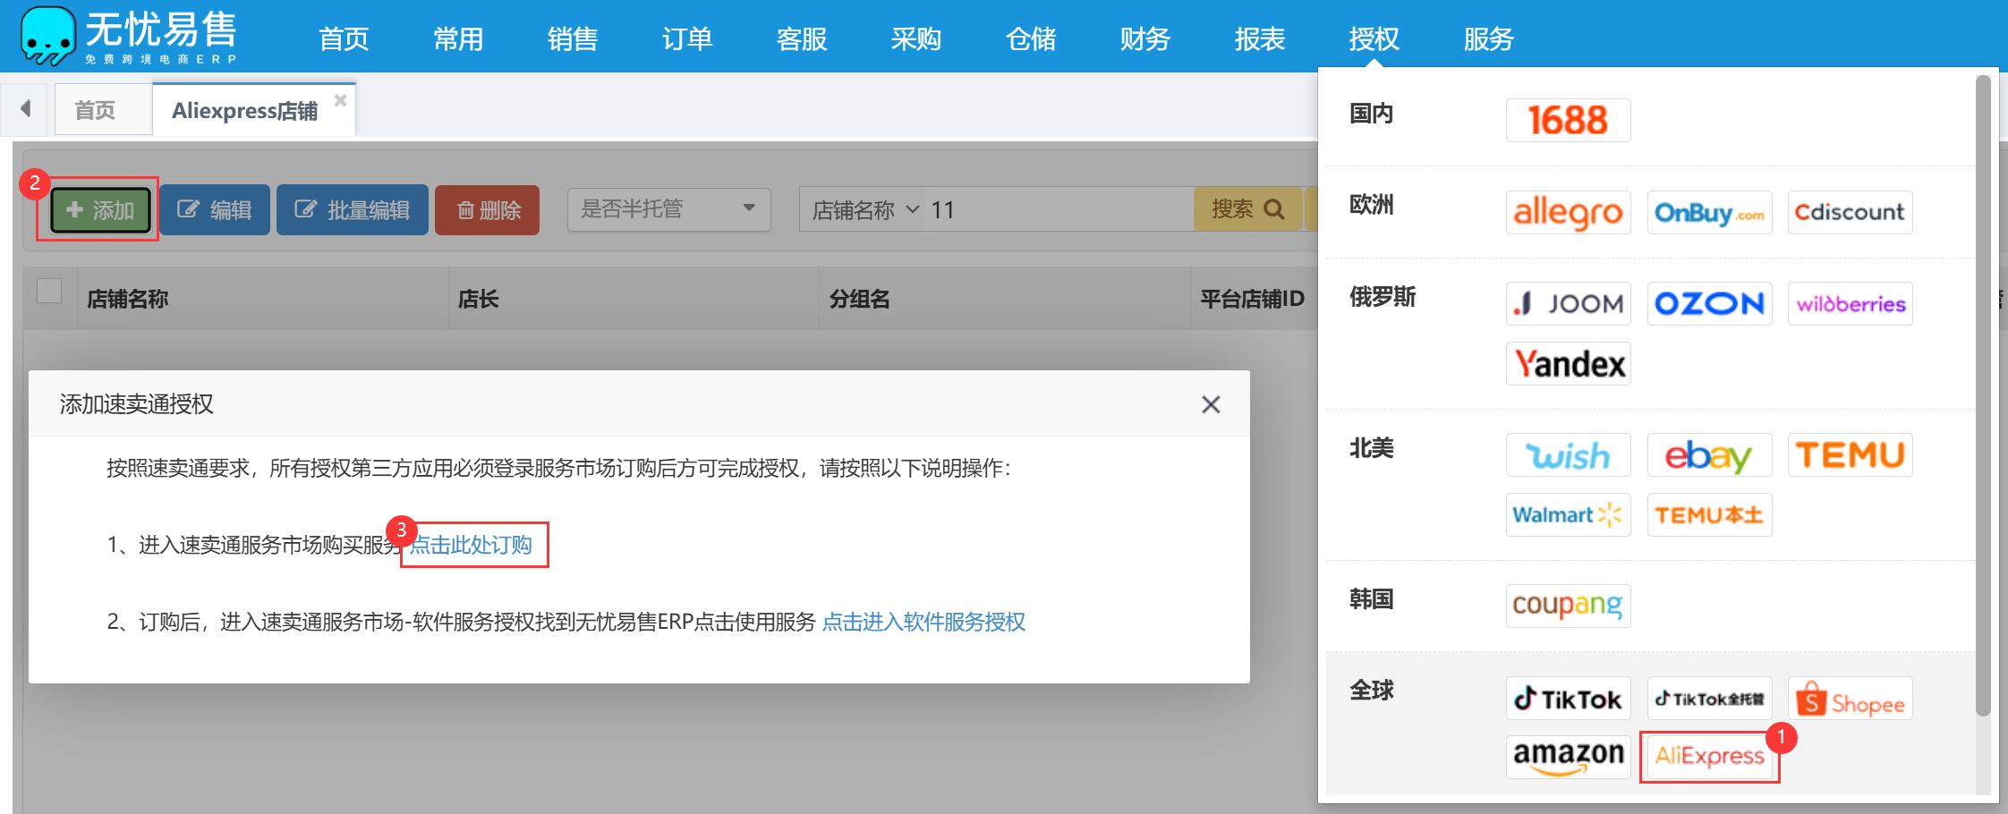Image resolution: width=2008 pixels, height=814 pixels.
Task: Click the search text input containing 11
Action: click(1056, 210)
